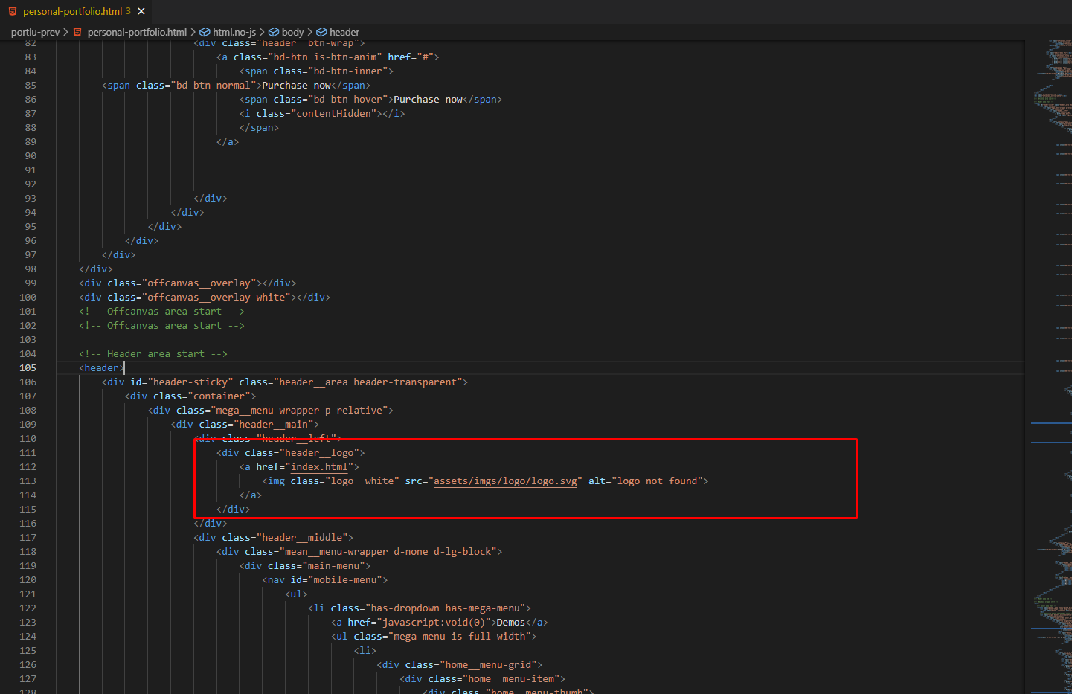Click the "bd-btn-inner" class value

(x=348, y=71)
